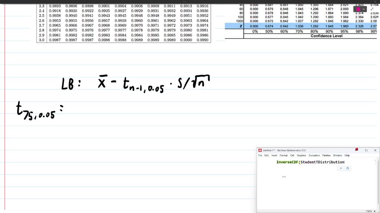Open the Insert menu
380x213 pixels.
click(274, 155)
